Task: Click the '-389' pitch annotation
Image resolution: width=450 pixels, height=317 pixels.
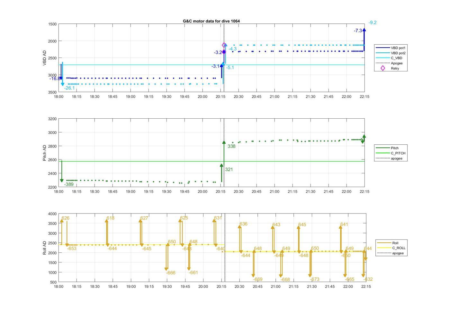Action: pos(69,185)
